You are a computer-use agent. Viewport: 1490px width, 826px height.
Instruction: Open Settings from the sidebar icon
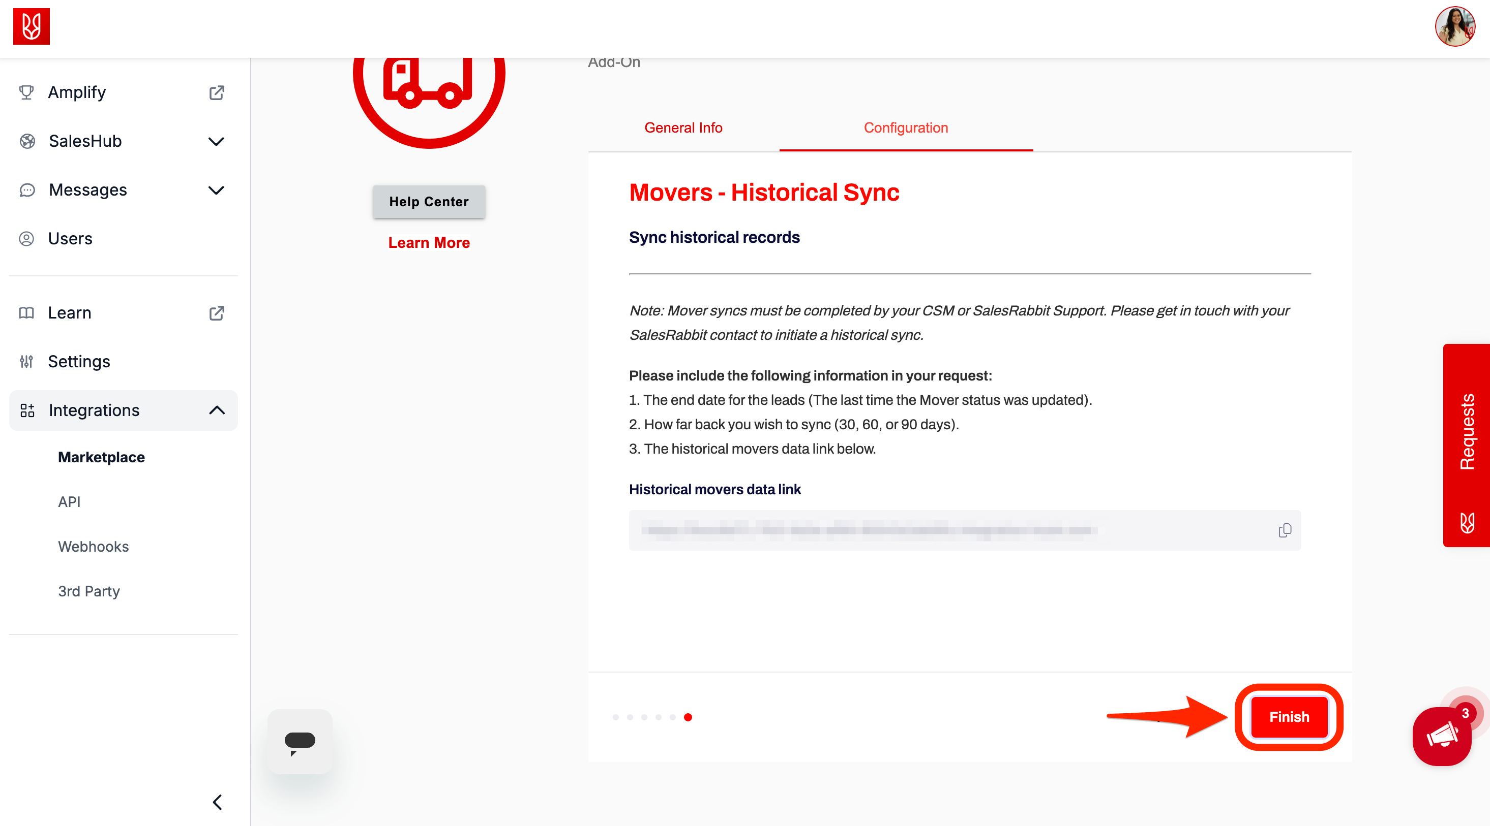(x=26, y=362)
